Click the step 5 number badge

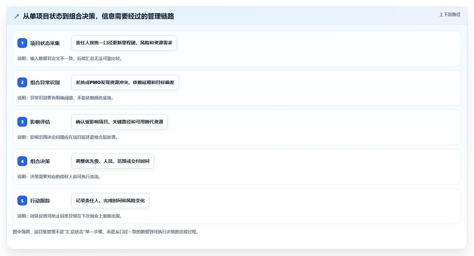point(22,201)
